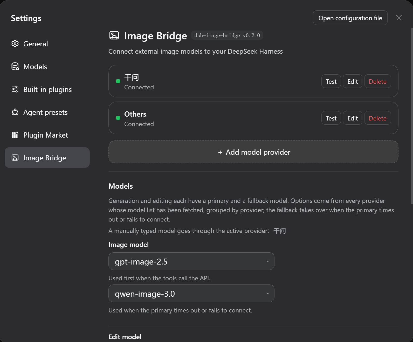Click 'Connected' status under Others
This screenshot has width=413, height=342.
139,124
